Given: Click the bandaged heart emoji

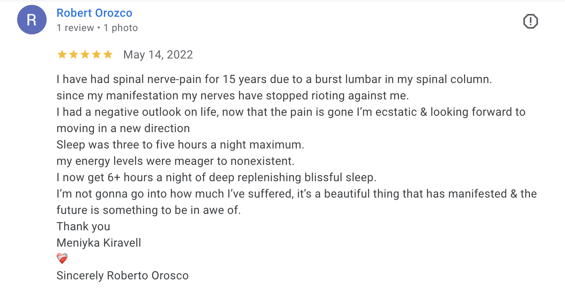Looking at the screenshot, I should [62, 259].
